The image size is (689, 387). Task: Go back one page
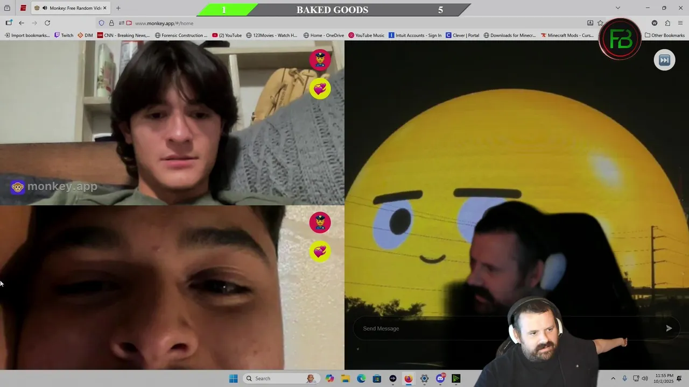tap(22, 23)
